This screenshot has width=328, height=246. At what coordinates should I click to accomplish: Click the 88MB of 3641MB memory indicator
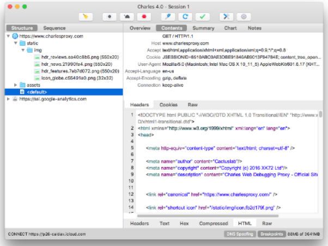303,234
